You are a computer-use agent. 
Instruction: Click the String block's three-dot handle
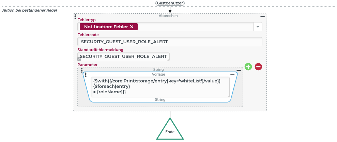(x=82, y=70)
